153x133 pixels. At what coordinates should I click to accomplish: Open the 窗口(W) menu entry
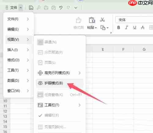point(18,91)
